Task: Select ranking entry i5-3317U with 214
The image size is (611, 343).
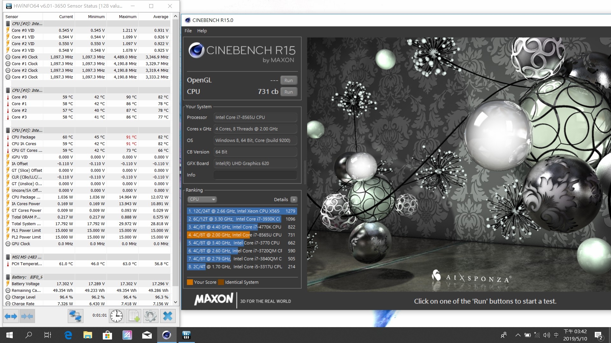Action: [x=242, y=266]
